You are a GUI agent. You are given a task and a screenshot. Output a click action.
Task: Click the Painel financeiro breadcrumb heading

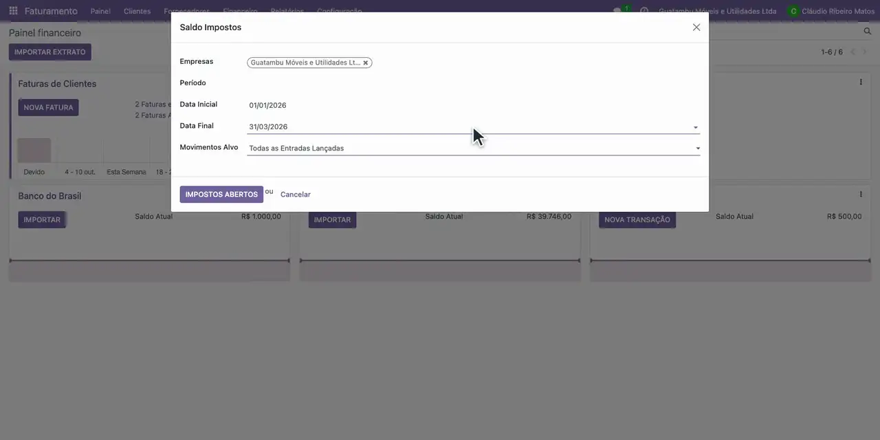45,33
